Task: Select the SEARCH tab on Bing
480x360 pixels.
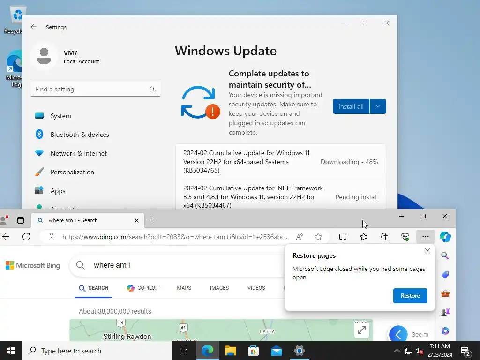Action: [x=93, y=288]
